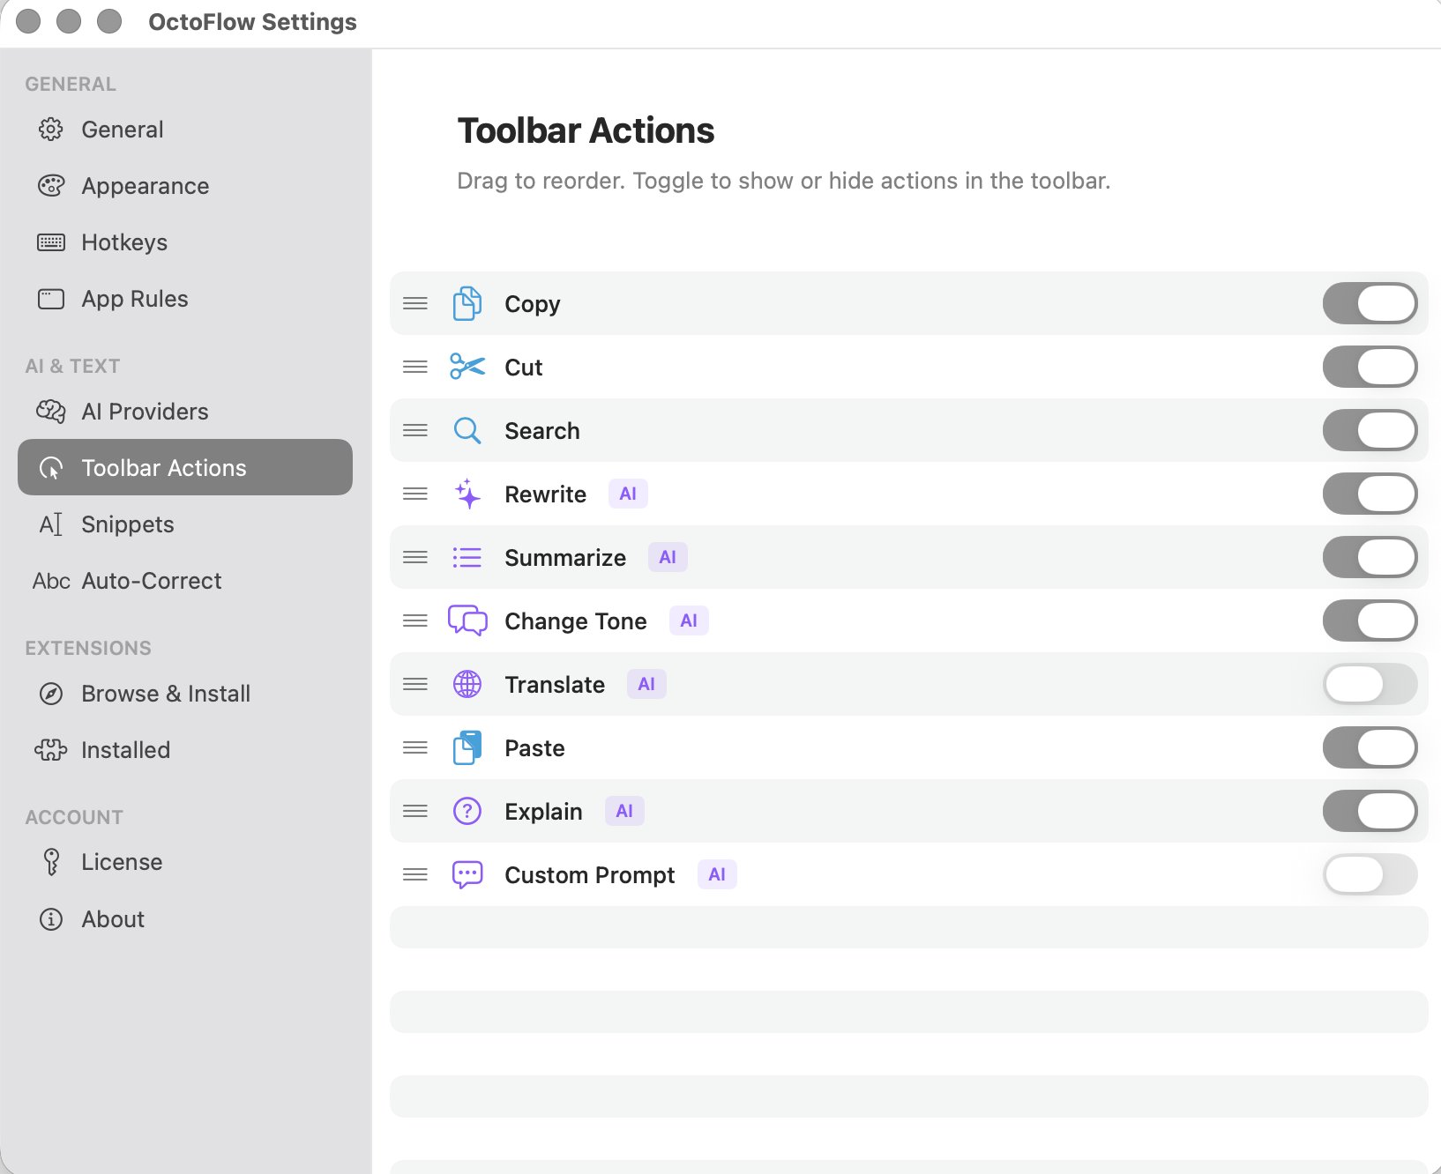The height and width of the screenshot is (1174, 1441).
Task: Click the AI badge next to Translate
Action: coord(646,684)
